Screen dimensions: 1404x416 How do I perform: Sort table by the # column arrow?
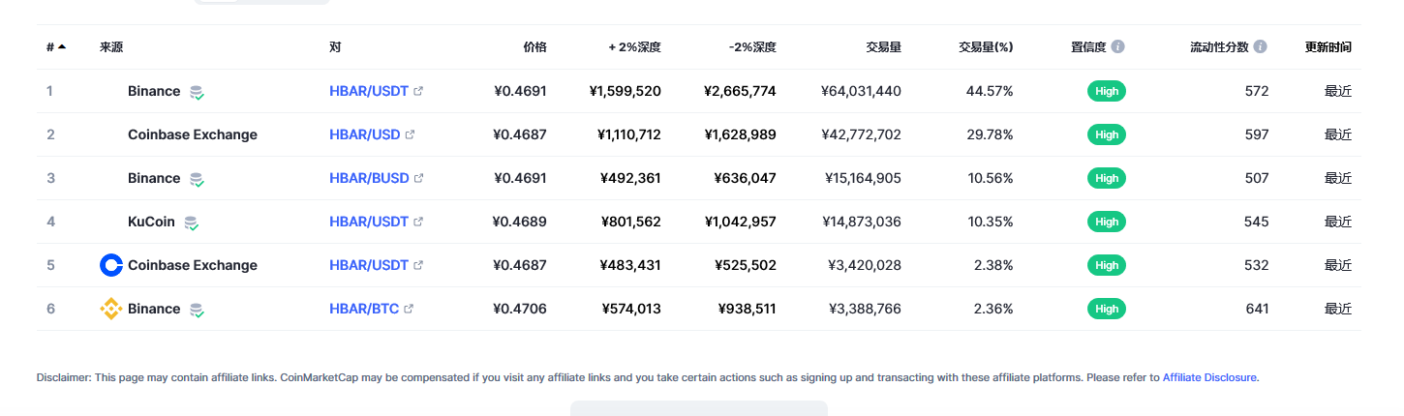62,46
